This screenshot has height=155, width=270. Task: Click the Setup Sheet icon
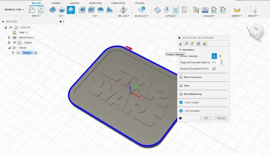pyautogui.click(x=184, y=10)
